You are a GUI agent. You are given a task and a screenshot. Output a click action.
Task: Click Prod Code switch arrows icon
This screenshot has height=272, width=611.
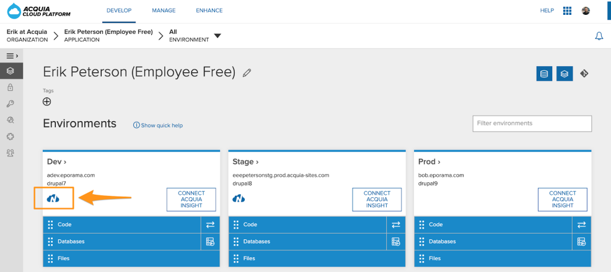[582, 224]
